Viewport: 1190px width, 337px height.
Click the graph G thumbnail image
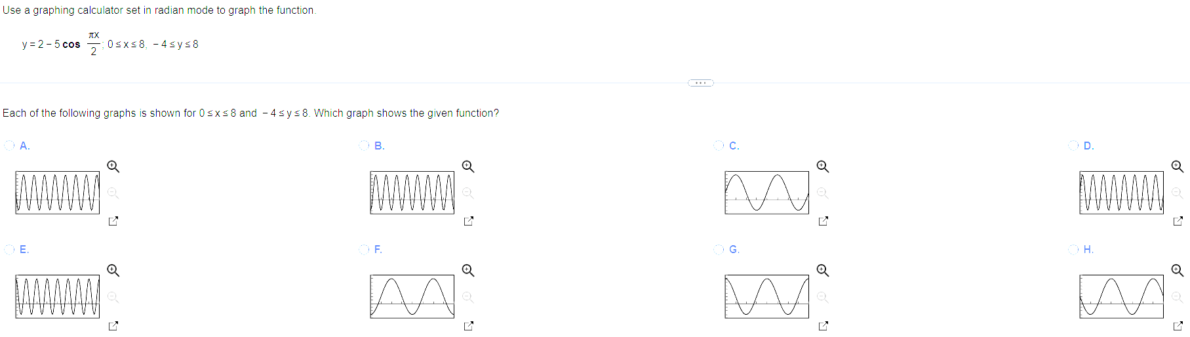[x=766, y=296]
